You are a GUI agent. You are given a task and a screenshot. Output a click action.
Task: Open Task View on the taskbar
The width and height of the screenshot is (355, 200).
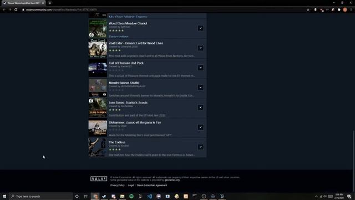pos(86,196)
